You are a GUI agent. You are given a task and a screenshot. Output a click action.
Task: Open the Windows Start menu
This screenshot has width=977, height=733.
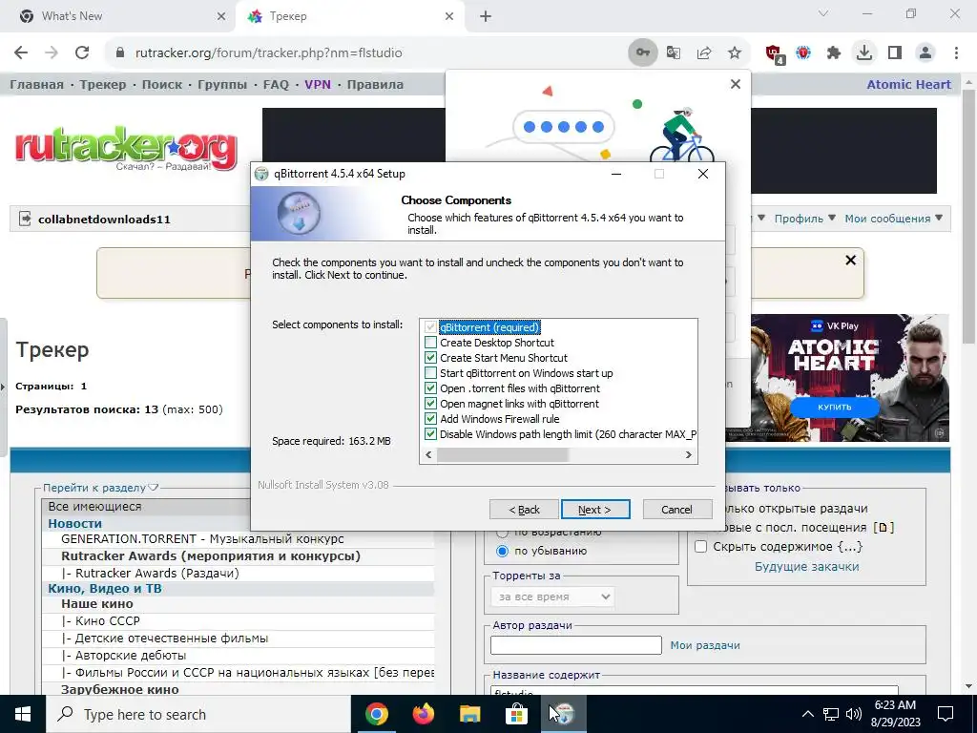point(23,714)
